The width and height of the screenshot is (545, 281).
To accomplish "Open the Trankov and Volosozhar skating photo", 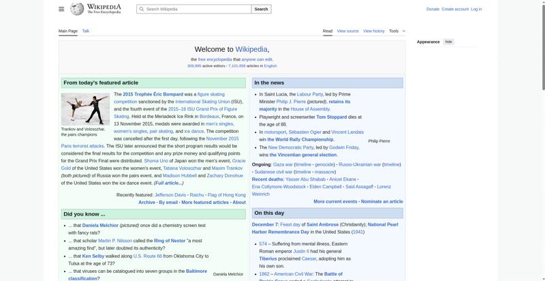I will 85,108.
